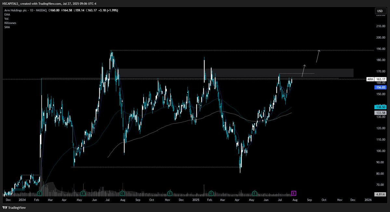Open the May 2025 earnings E marker
This screenshot has height=212, width=390.
pyautogui.click(x=254, y=193)
